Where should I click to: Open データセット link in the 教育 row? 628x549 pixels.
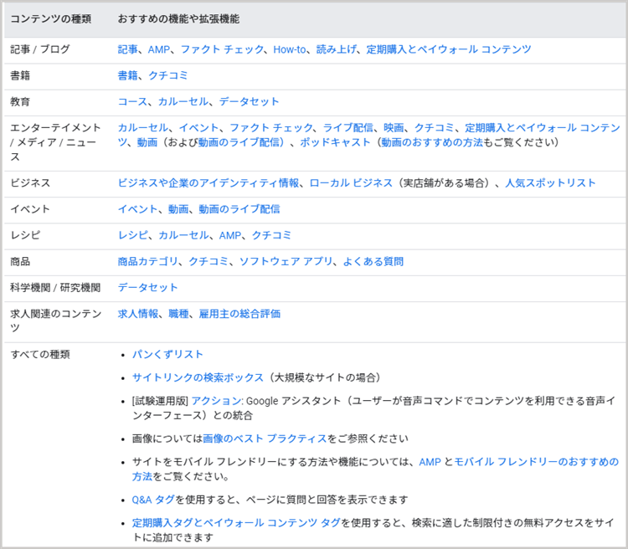pos(249,101)
